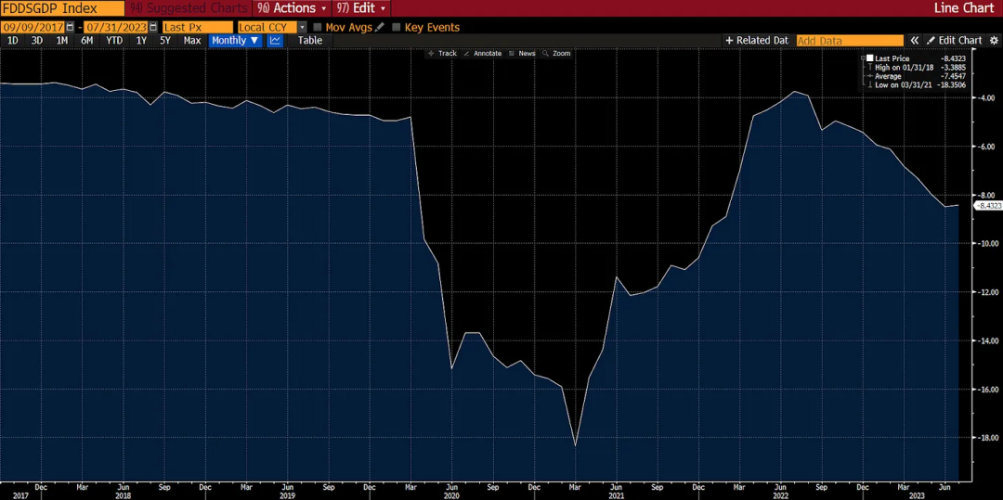Open chart settings gear icon
This screenshot has height=500, width=1003.
(994, 41)
